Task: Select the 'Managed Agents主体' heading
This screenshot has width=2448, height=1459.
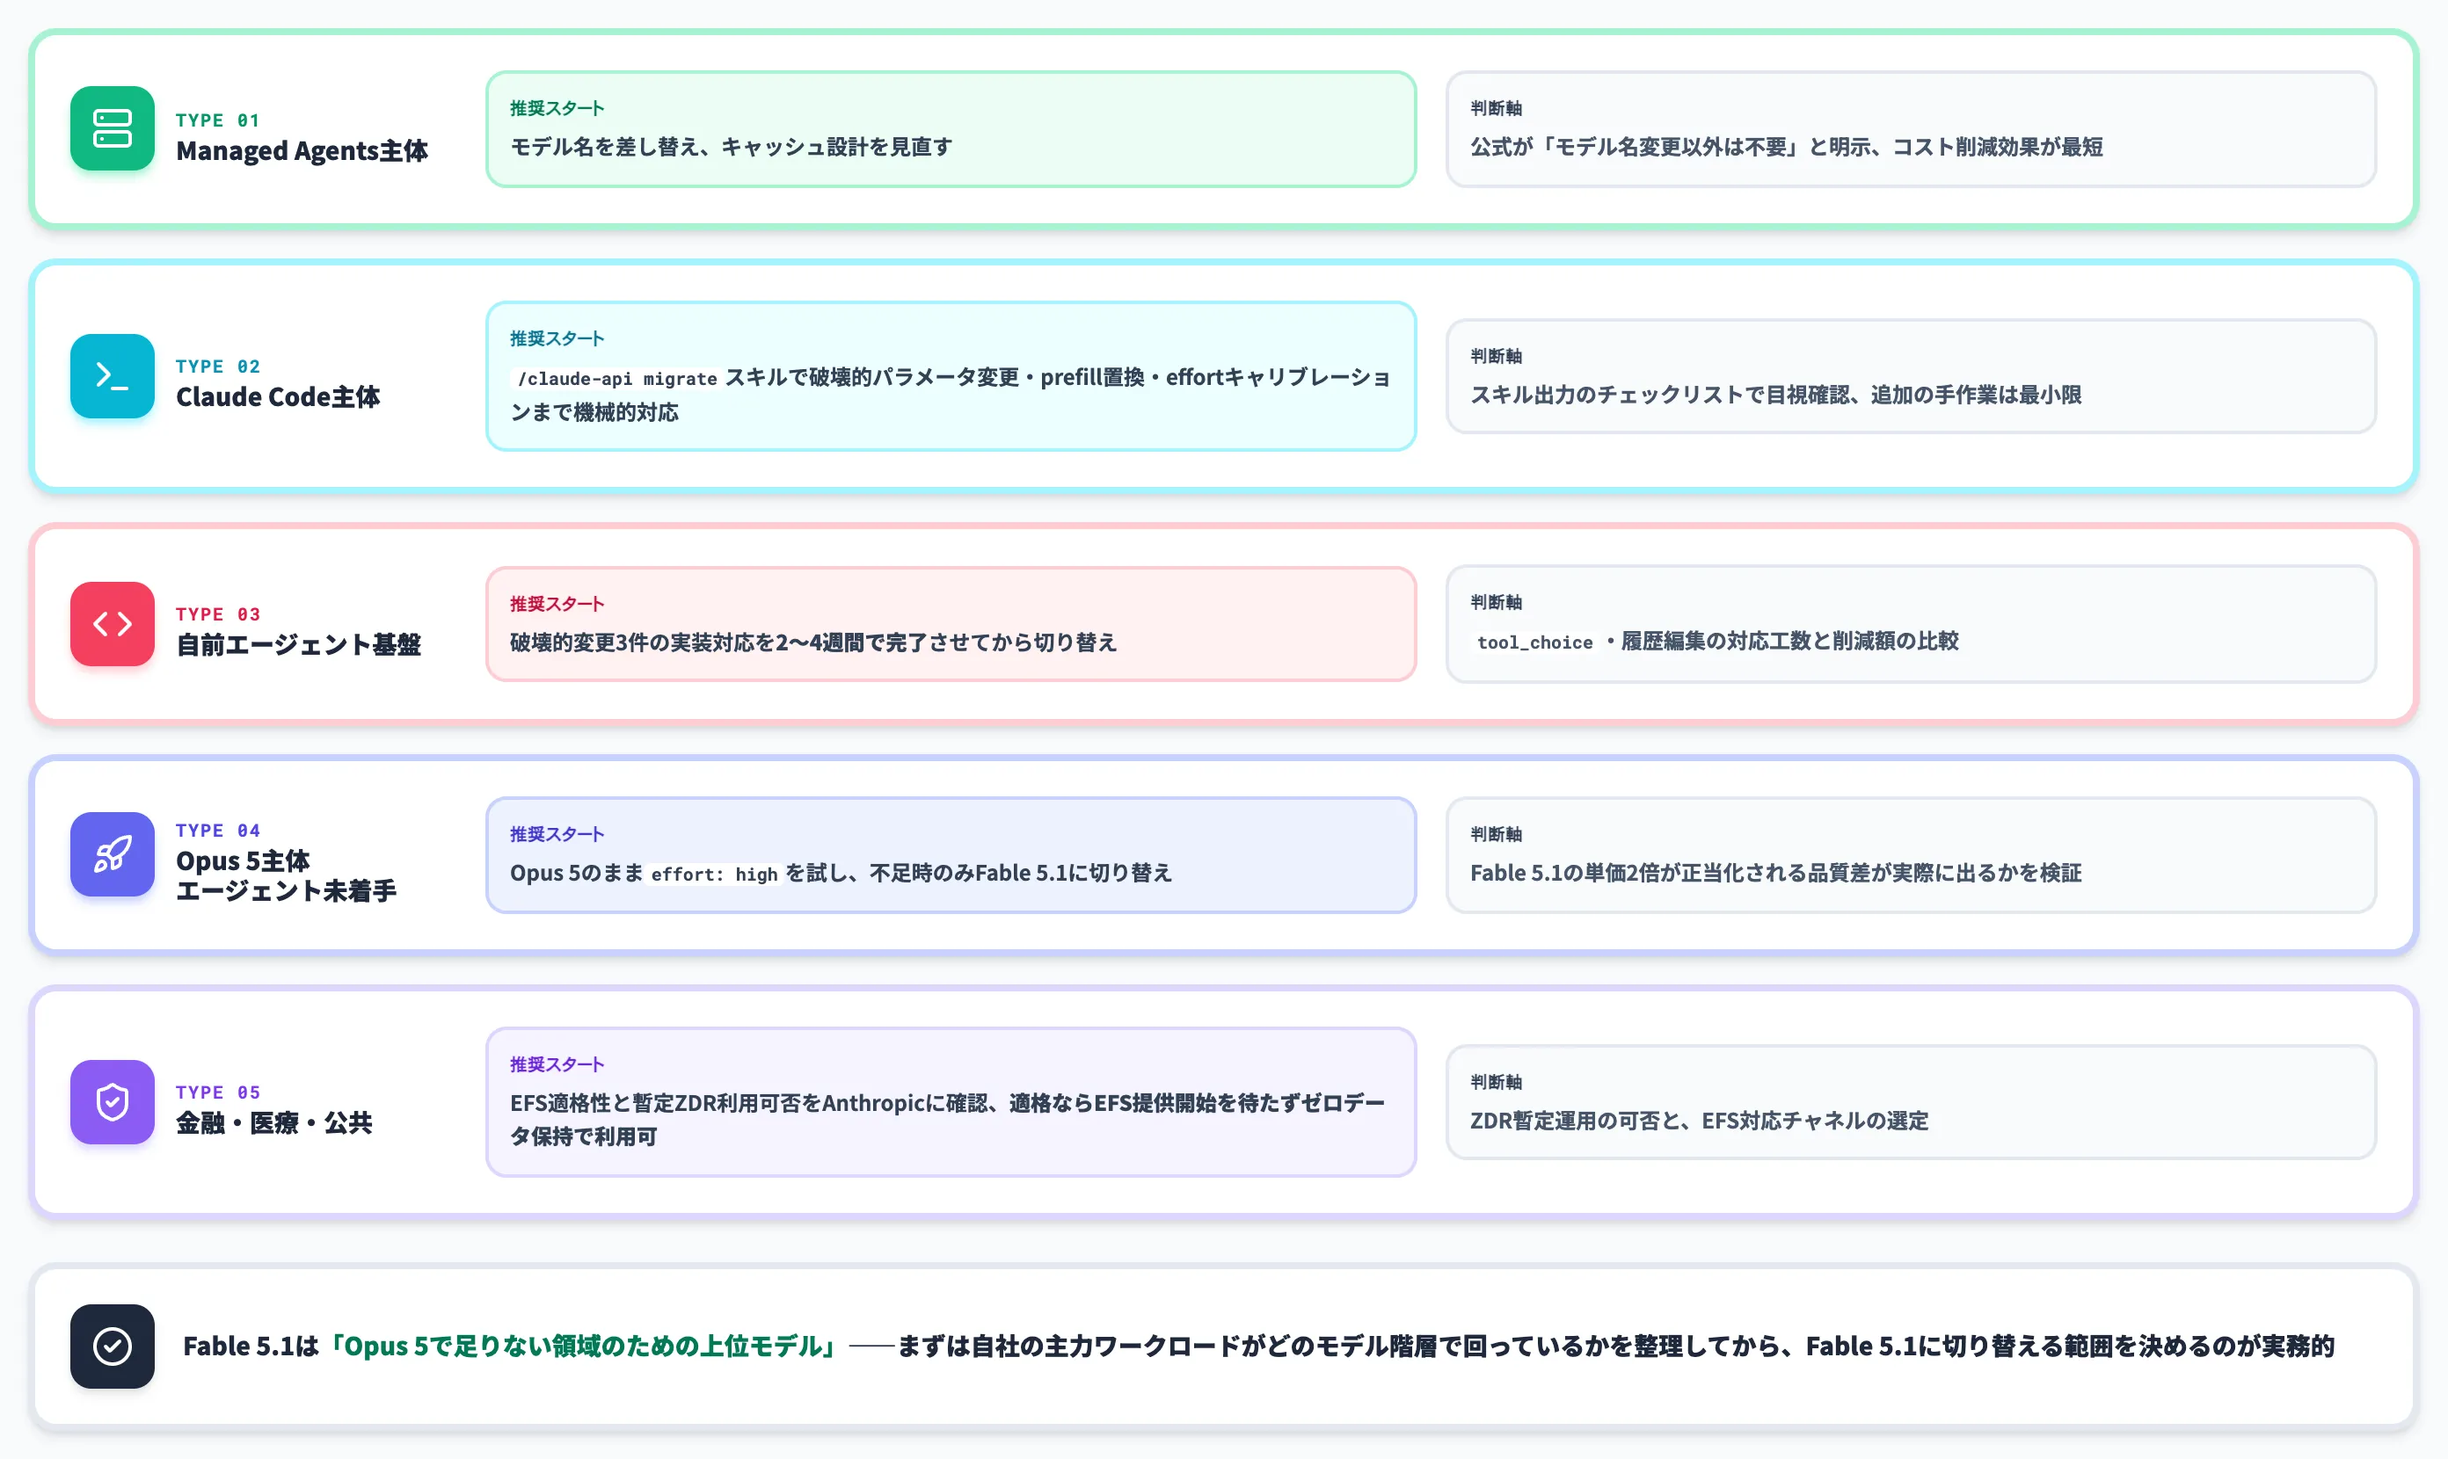Action: pyautogui.click(x=302, y=150)
